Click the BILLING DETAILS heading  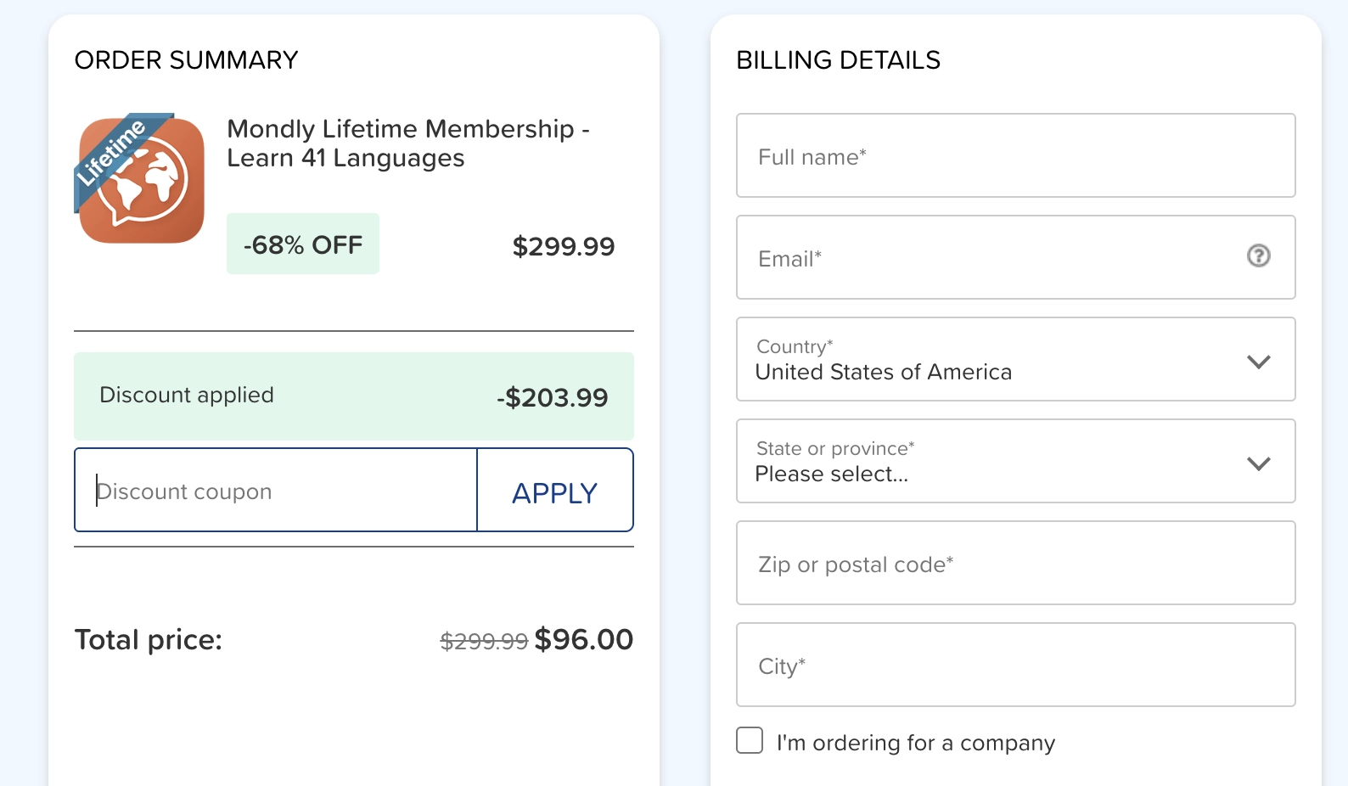coord(839,60)
